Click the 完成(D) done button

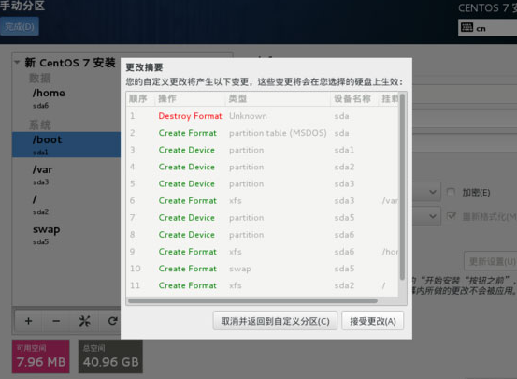[x=20, y=26]
